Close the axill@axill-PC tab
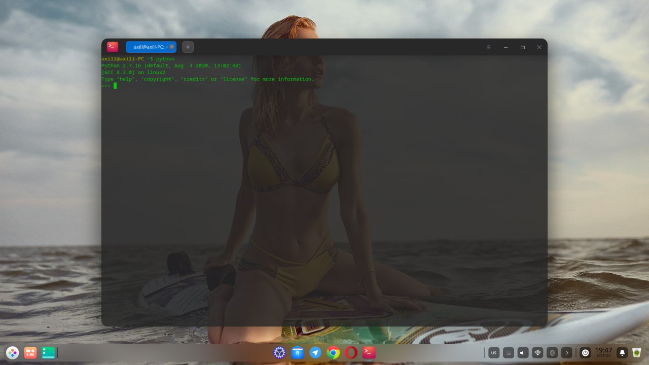The image size is (649, 365). click(172, 47)
